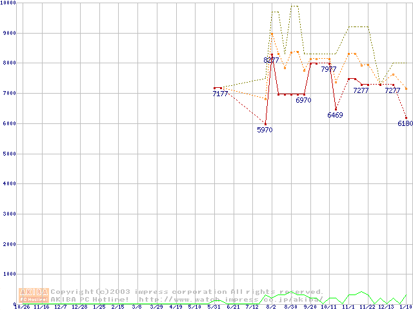Select the 12/13 date axis label
This screenshot has height=310, width=413.
tap(387, 307)
